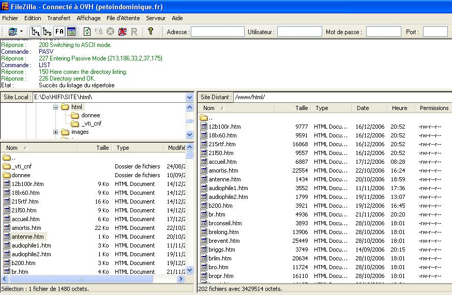
Task: Click local file list scroll up arrow
Action: [x=189, y=147]
